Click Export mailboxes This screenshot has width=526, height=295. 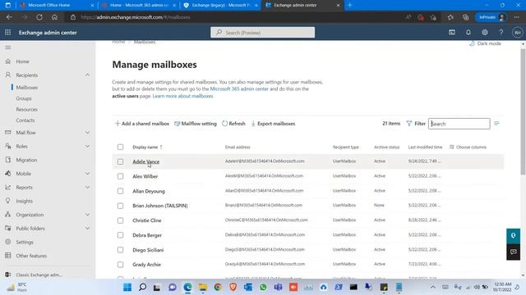[x=273, y=124]
